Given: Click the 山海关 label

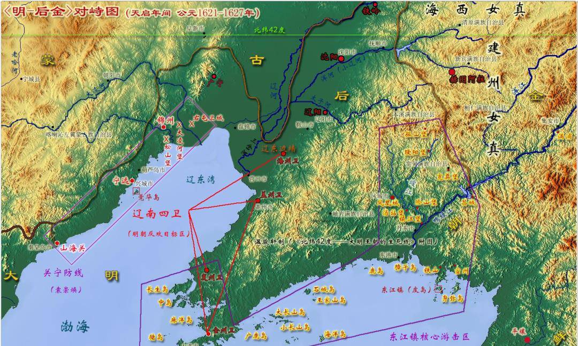Looking at the screenshot, I should point(72,248).
